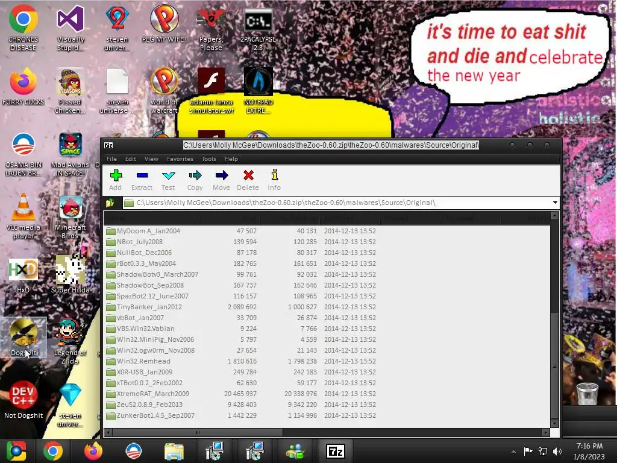Open Visually Stupid Visual Studio desktop icon
617x463 pixels.
pyautogui.click(x=70, y=28)
